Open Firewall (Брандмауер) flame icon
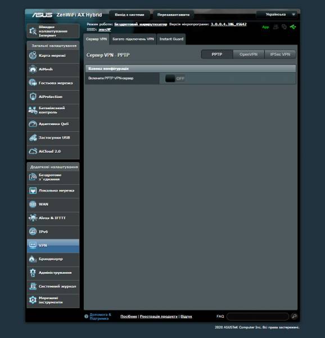325x338 pixels. click(33, 259)
